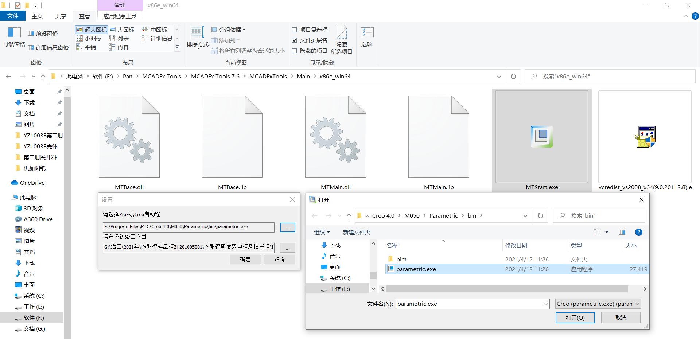
Task: Open the 共享 ribbon tab
Action: pos(61,16)
